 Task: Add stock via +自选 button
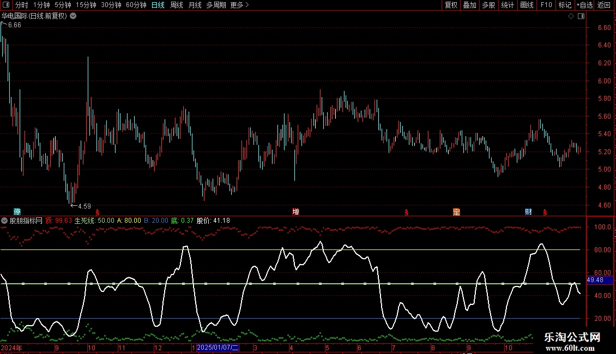(x=584, y=5)
